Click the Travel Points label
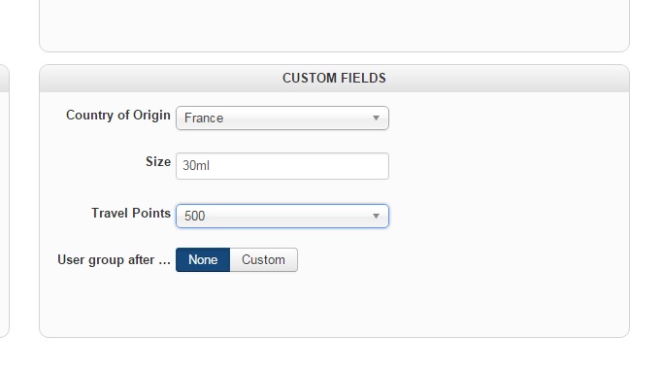662x370 pixels. pos(131,213)
